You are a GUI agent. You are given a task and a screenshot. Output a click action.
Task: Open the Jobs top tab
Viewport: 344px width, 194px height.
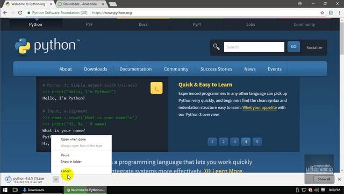[250, 24]
